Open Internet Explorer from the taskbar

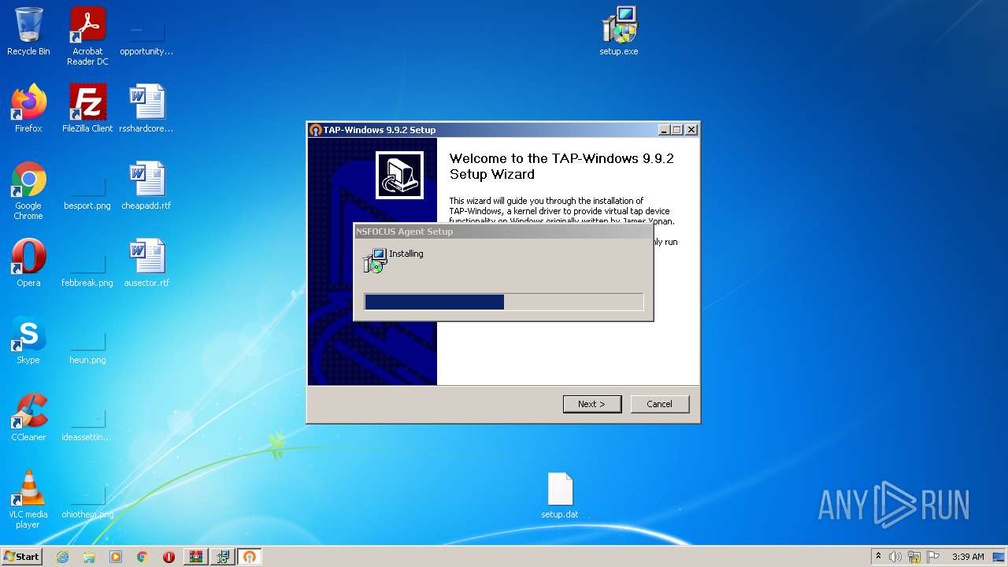pos(62,557)
